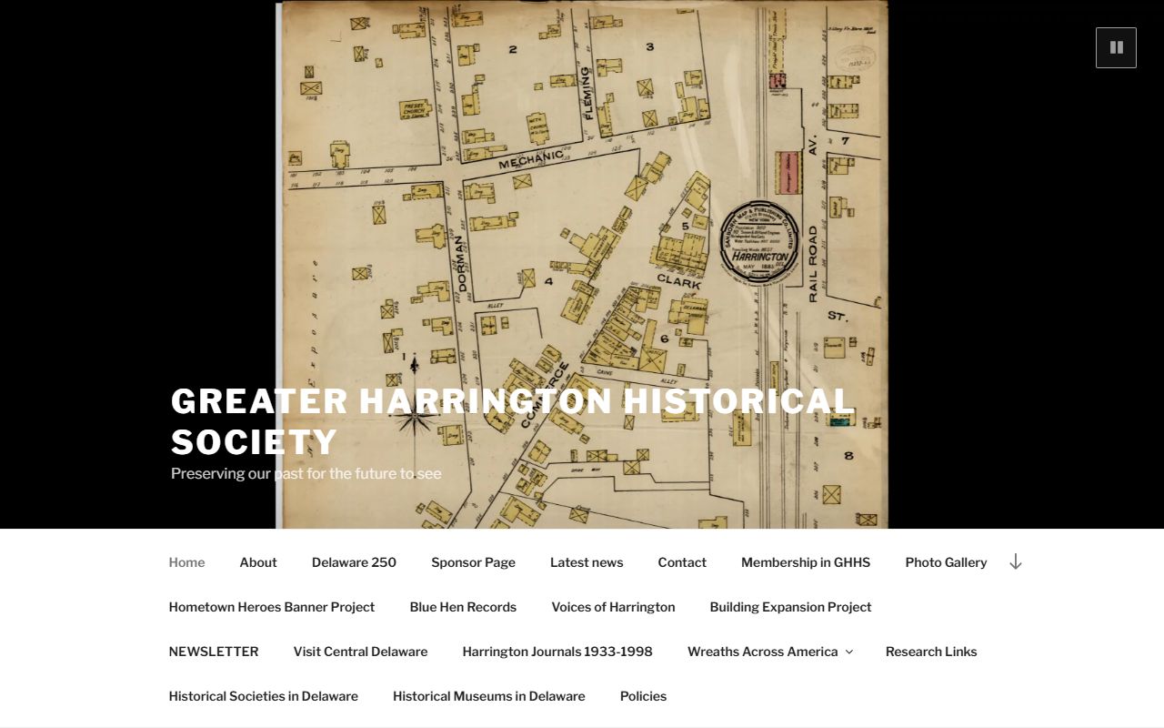View the Latest news page
The image size is (1164, 728).
tap(587, 562)
